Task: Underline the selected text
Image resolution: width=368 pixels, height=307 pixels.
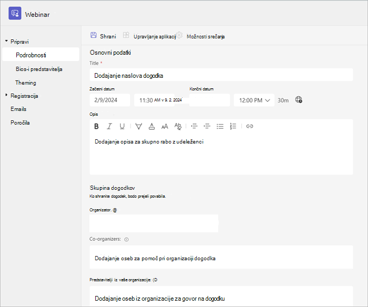Action: click(122, 126)
